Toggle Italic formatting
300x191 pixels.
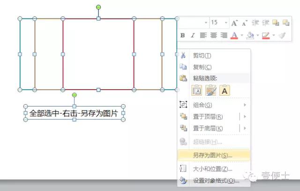coord(193,35)
